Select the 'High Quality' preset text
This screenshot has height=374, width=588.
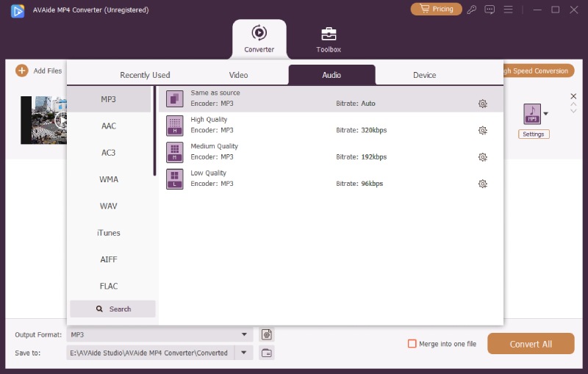(x=209, y=120)
